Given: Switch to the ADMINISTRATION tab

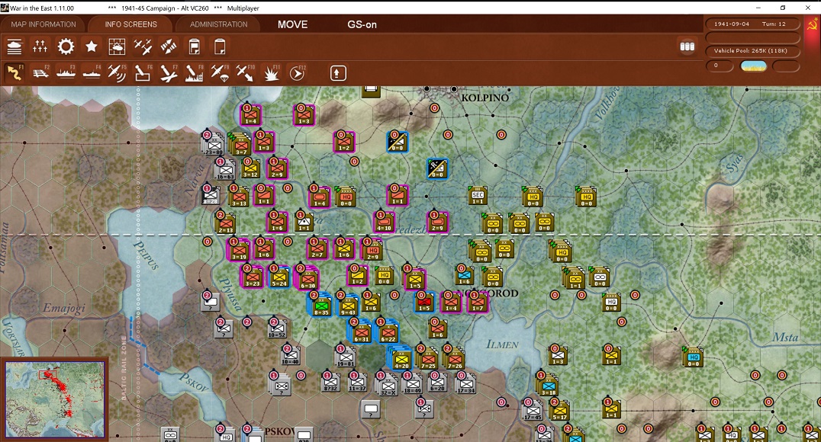Looking at the screenshot, I should pyautogui.click(x=219, y=24).
